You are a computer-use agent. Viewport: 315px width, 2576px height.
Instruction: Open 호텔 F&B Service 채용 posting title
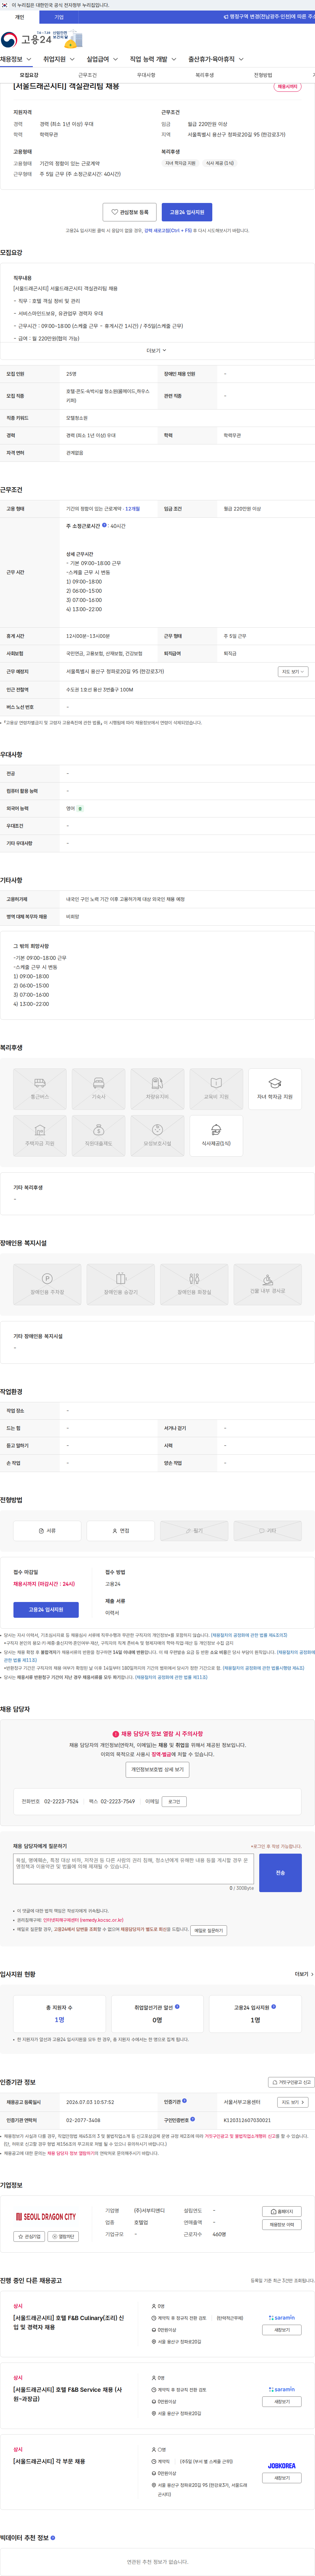tap(68, 2394)
